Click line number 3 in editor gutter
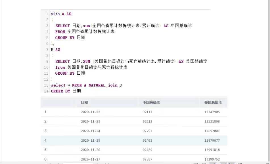This screenshot has height=164, width=270. 47,26
